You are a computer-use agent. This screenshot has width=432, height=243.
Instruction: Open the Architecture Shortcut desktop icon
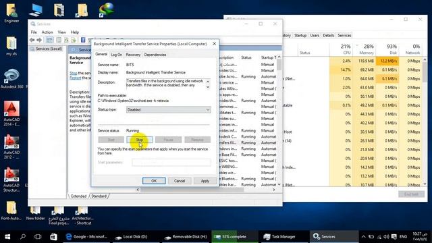tap(82, 215)
